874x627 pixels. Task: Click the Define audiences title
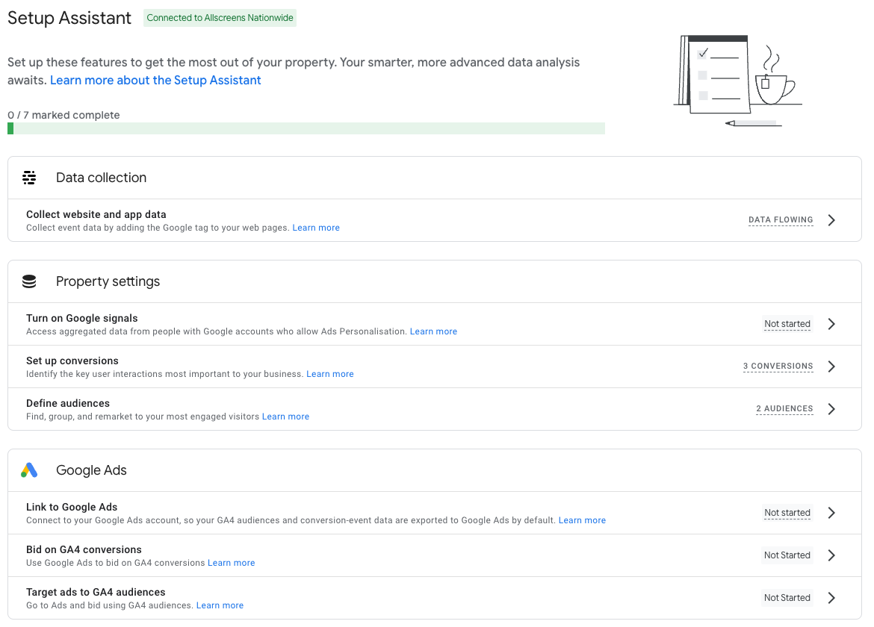tap(68, 403)
